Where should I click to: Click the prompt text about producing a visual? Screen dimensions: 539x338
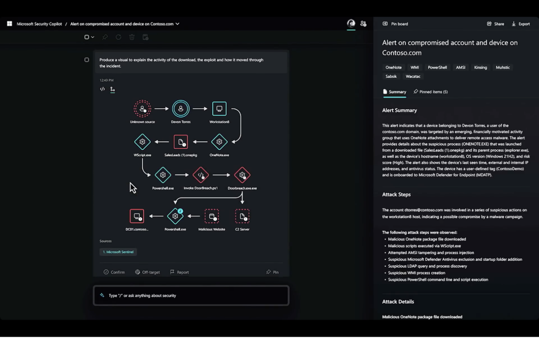coord(182,63)
